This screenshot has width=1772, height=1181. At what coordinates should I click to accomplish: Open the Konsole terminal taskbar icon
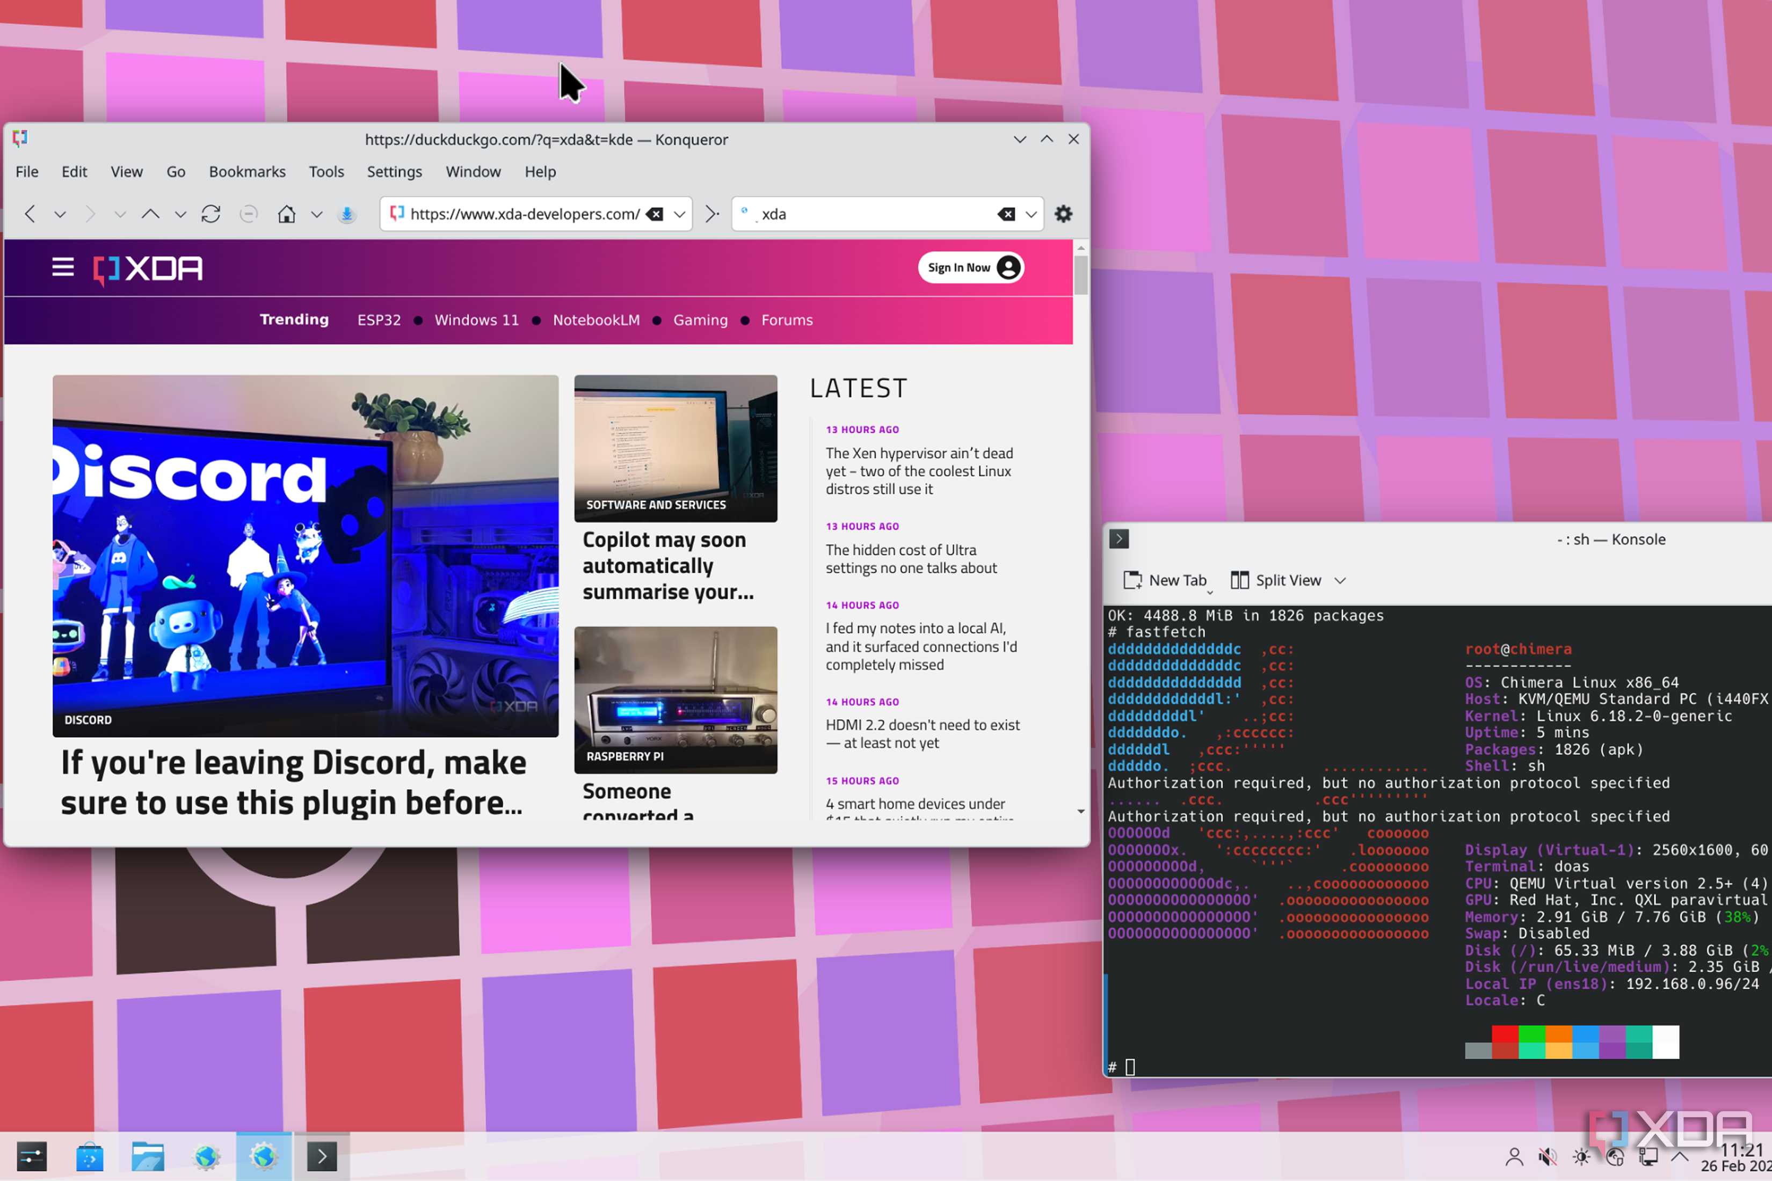pos(322,1157)
